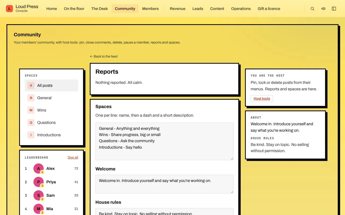
Task: Click the Host tools button
Action: (x=262, y=99)
